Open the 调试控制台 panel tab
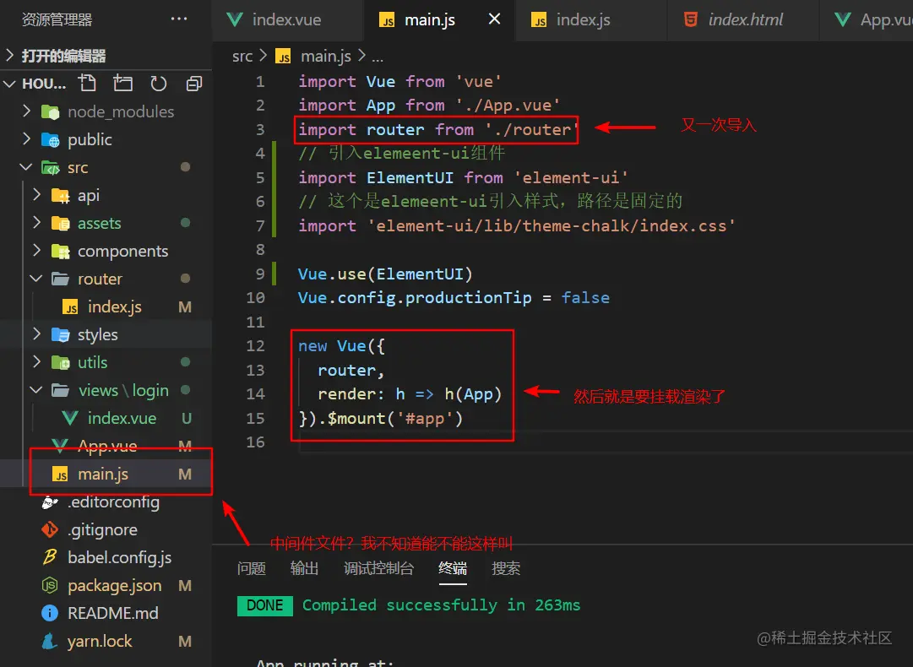Screen dimensions: 913x667 click(378, 568)
